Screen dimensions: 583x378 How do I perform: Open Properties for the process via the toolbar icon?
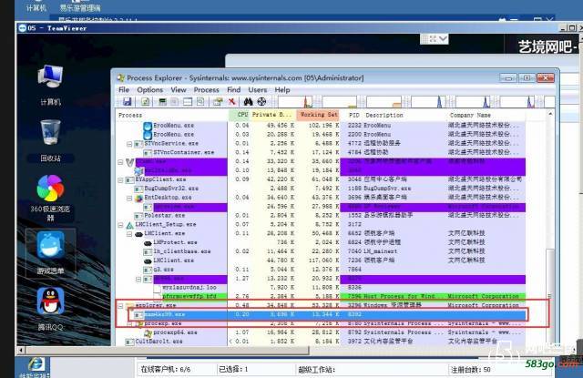218,101
